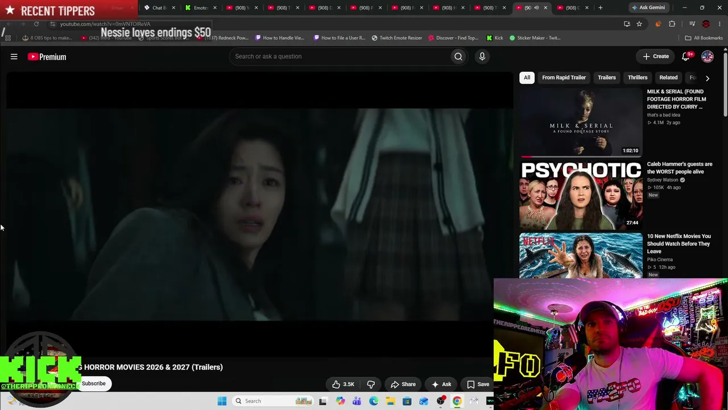This screenshot has width=728, height=410.
Task: Open Outlook from the taskbar
Action: point(424,401)
